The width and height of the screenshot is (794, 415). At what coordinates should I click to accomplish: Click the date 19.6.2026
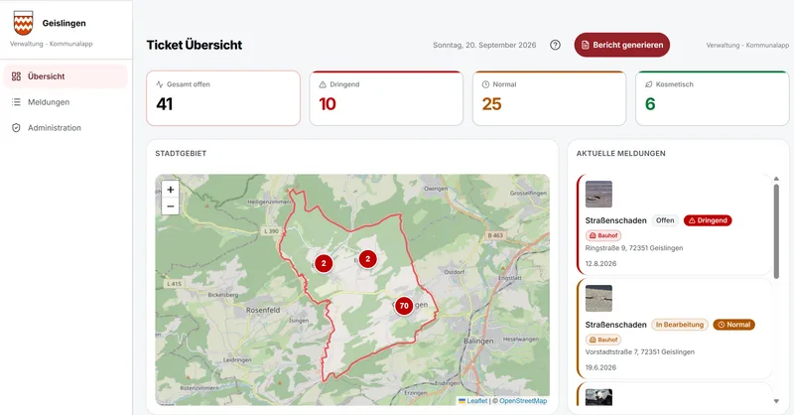click(x=600, y=367)
